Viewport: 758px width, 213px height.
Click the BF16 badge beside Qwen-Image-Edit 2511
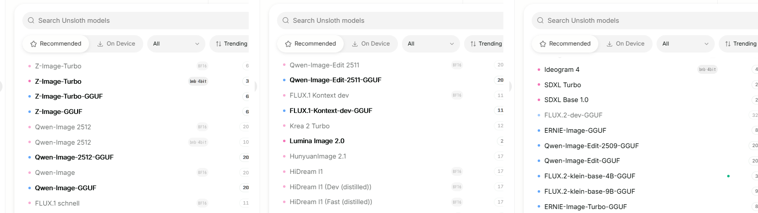point(457,65)
